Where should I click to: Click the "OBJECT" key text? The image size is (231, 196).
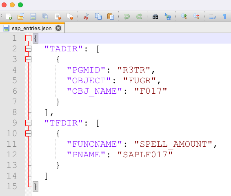tap(89, 80)
